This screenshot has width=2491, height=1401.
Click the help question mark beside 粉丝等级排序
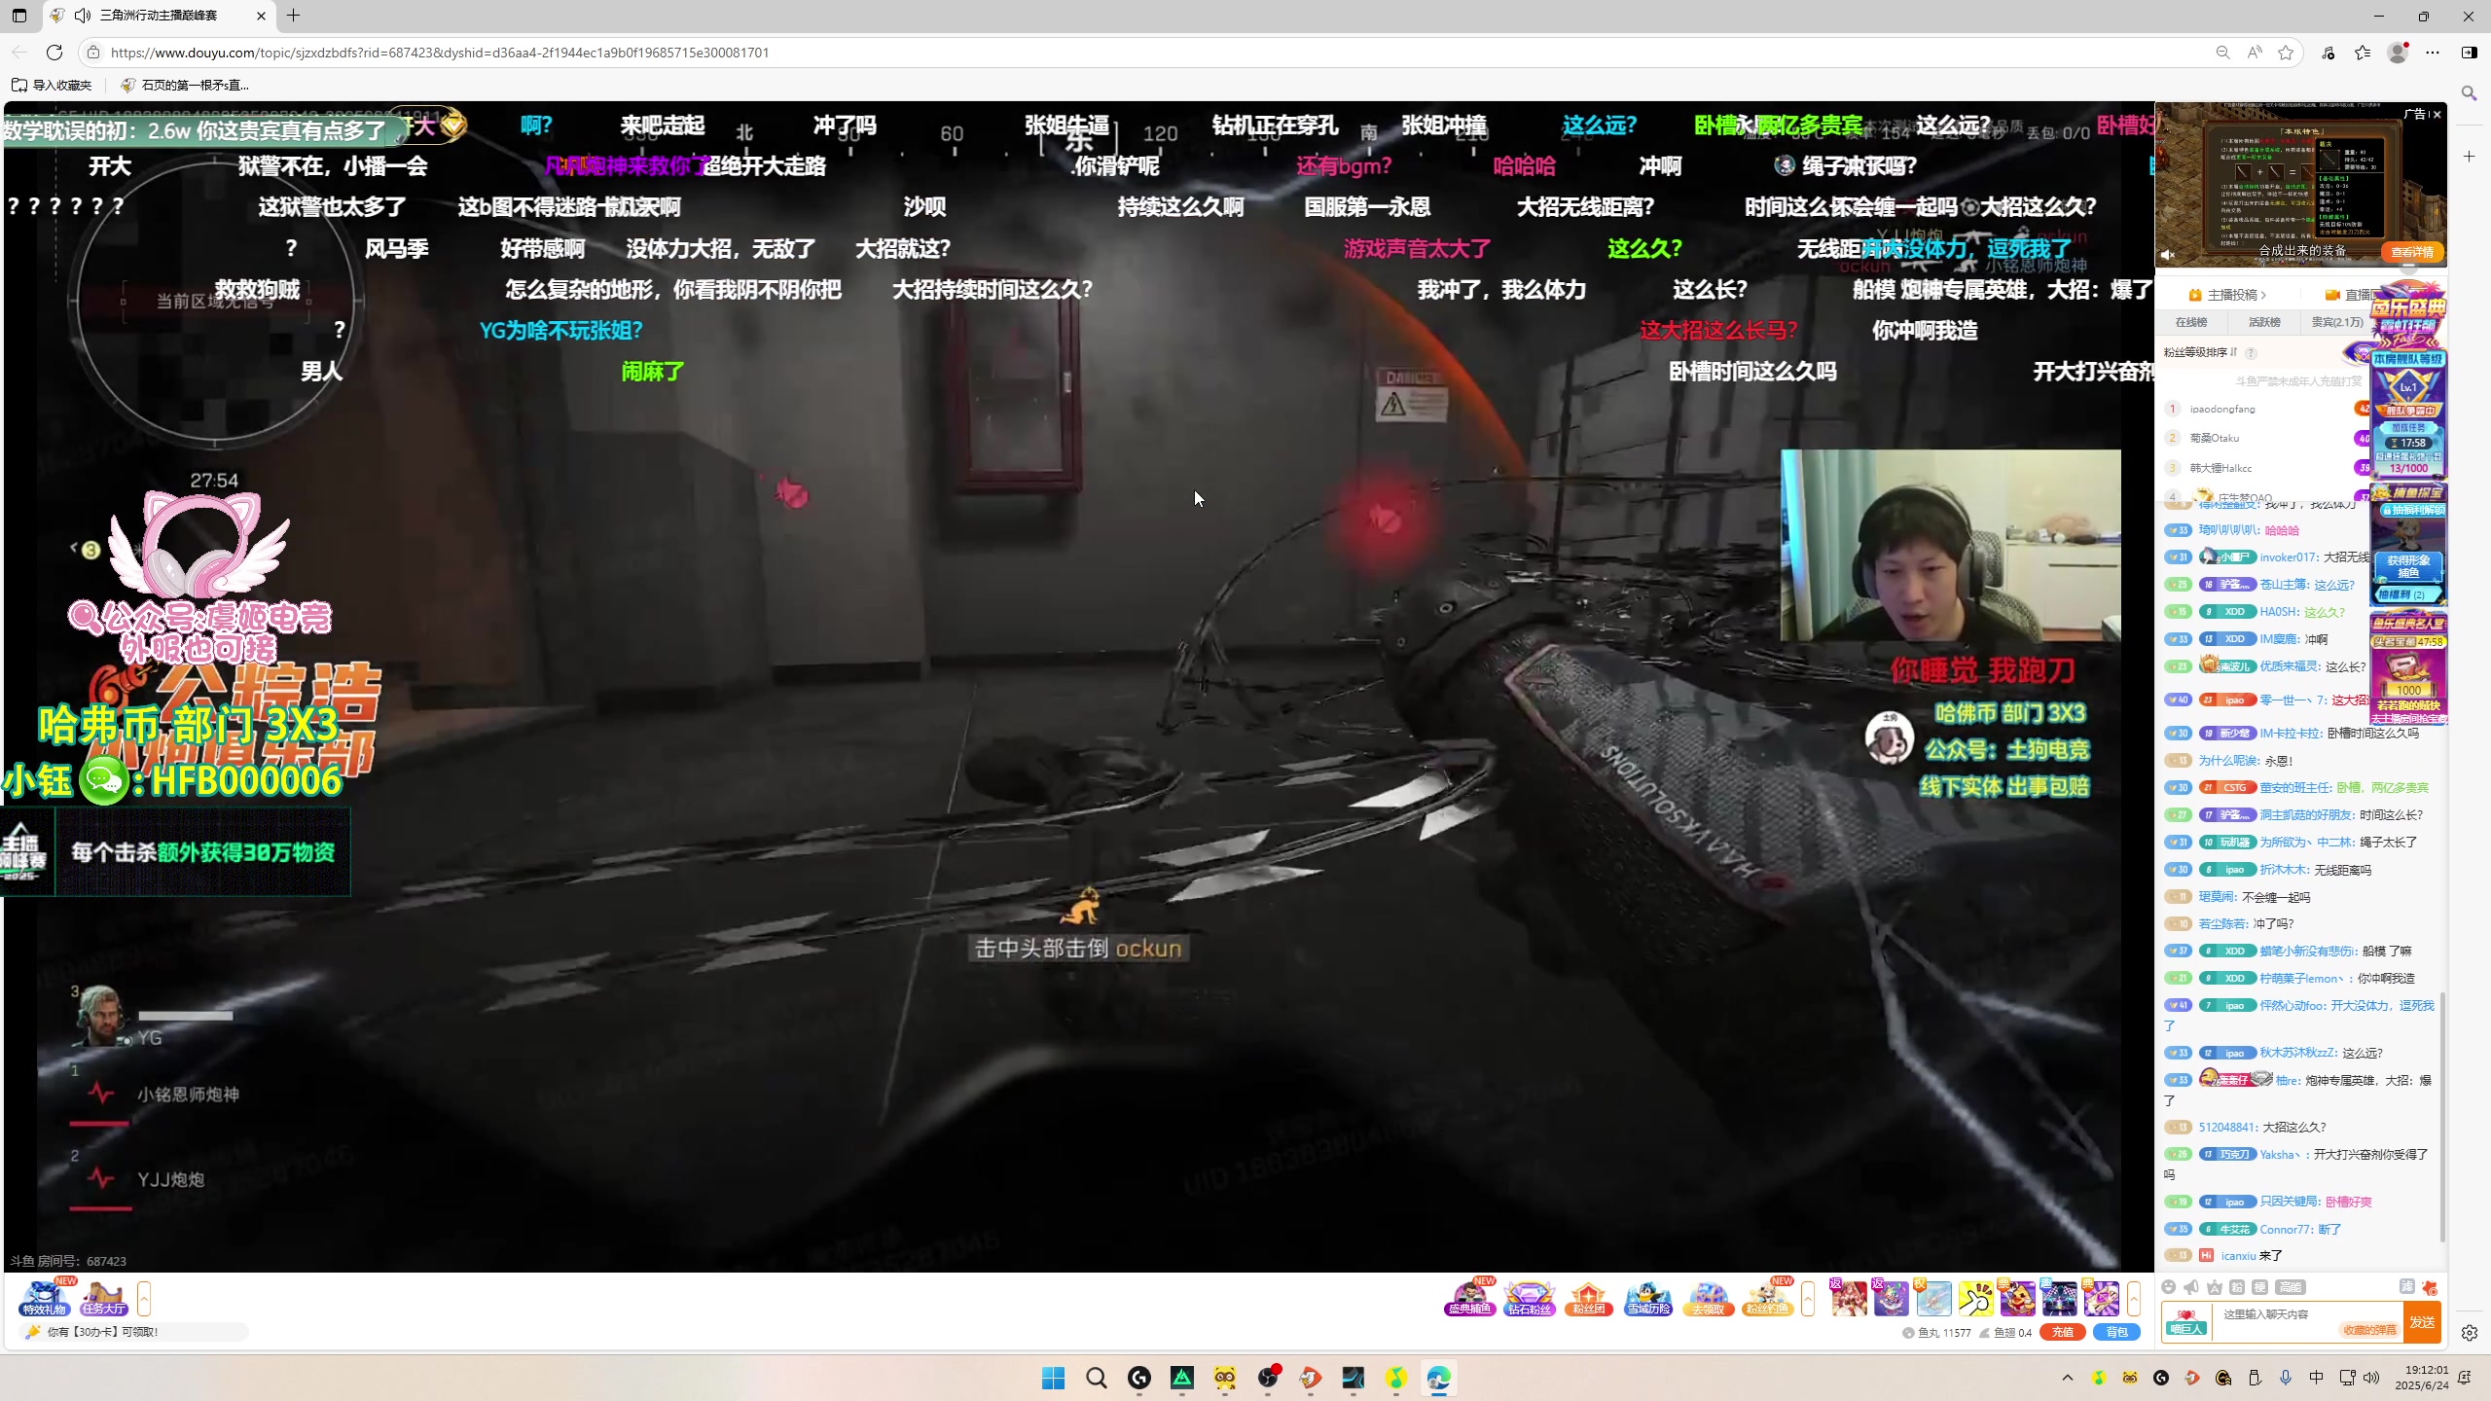[2251, 353]
